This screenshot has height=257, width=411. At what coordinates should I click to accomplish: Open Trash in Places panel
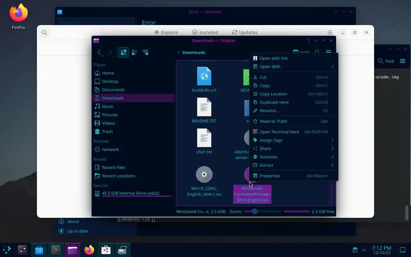[x=133, y=131]
